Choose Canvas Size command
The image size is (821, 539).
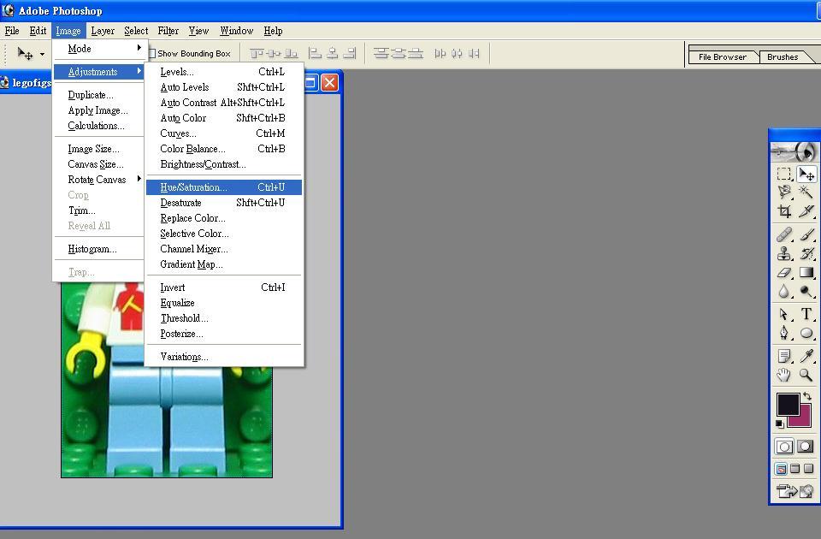tap(98, 164)
